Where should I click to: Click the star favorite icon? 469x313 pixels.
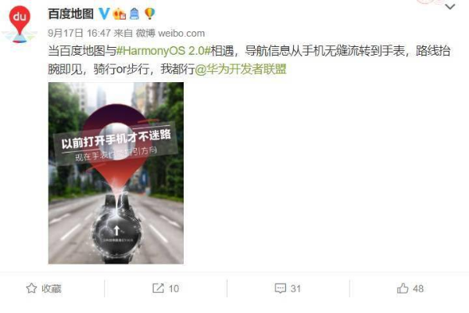(31, 288)
